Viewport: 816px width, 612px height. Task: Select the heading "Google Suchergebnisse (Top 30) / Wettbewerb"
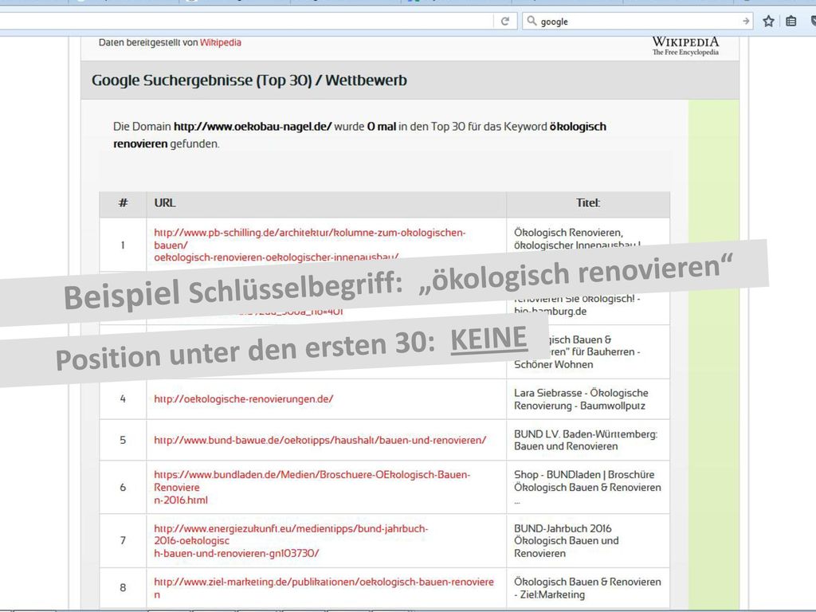point(249,80)
